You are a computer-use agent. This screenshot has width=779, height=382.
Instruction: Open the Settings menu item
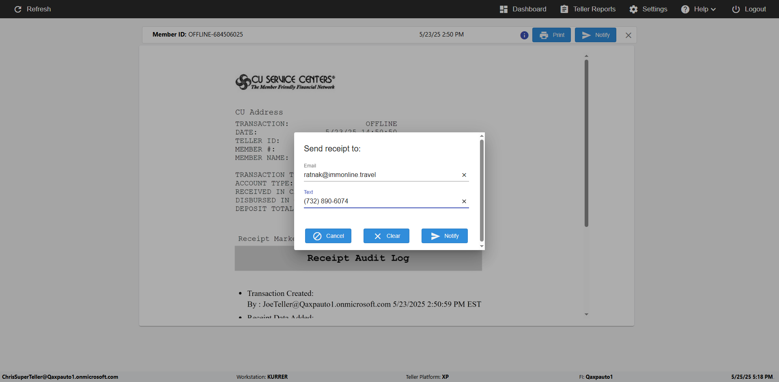[648, 9]
